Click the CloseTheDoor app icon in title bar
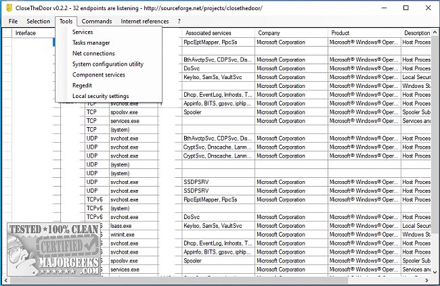Image resolution: width=440 pixels, height=286 pixels. pos(9,8)
